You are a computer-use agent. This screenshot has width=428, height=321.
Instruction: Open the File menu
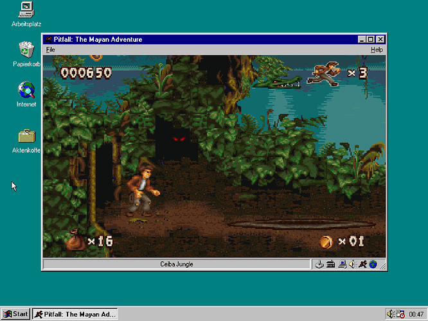51,49
